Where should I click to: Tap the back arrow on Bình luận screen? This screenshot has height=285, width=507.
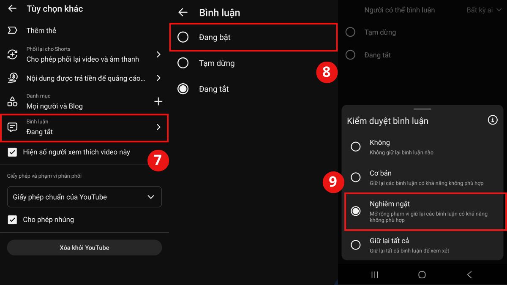pos(183,13)
